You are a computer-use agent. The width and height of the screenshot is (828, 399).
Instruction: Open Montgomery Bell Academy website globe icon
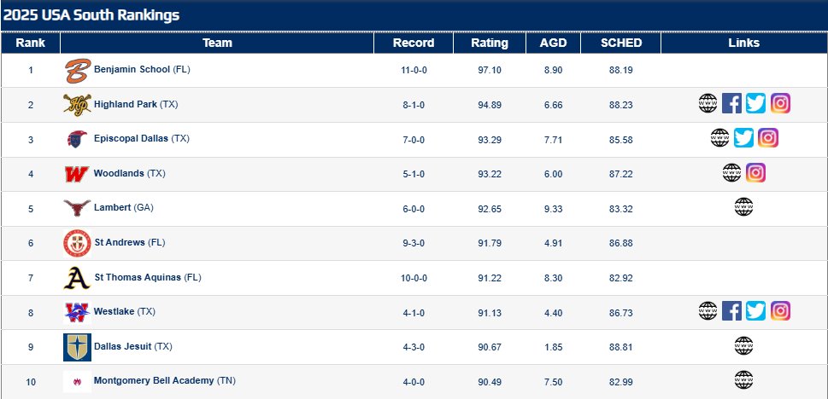point(743,380)
